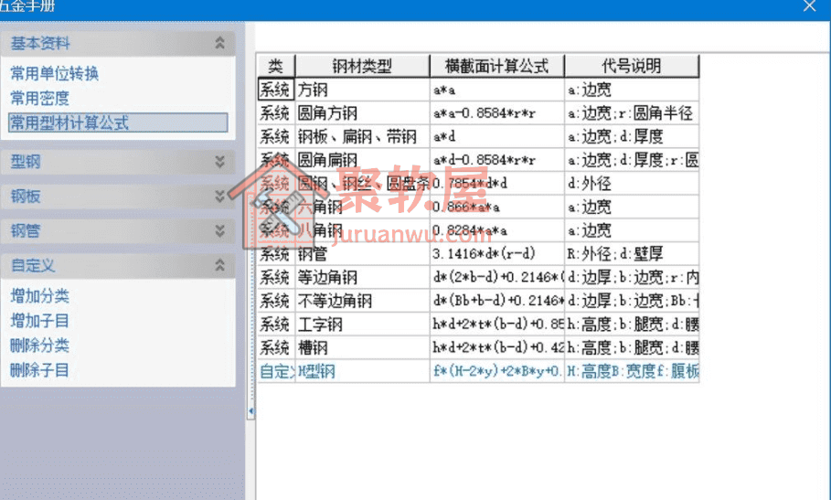
Task: Collapse the 自定义 section chevron
Action: tap(219, 265)
